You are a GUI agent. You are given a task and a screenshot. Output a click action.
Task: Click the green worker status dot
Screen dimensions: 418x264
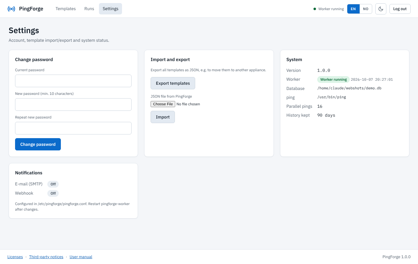315,9
